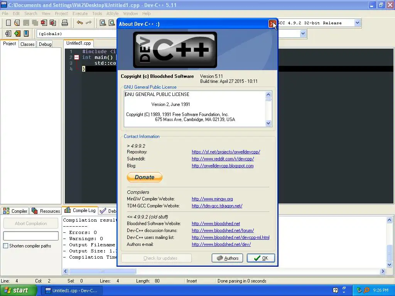This screenshot has height=296, width=395.
Task: Click the green plus bookmark toolbar icon
Action: pyautogui.click(x=17, y=34)
